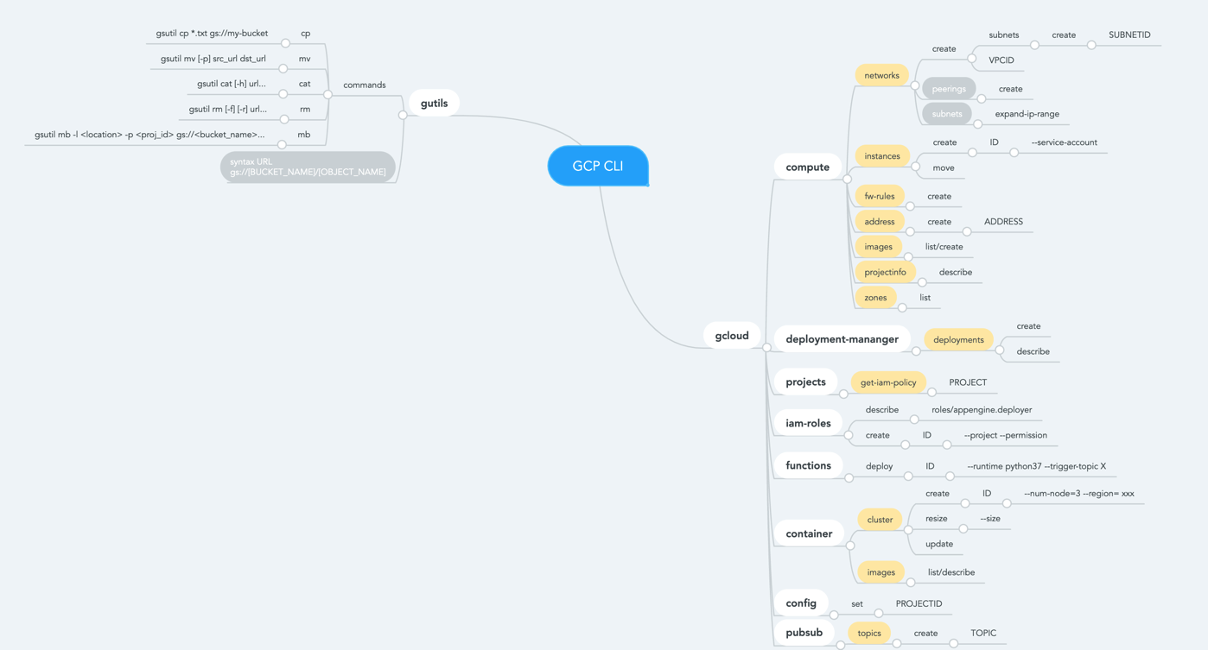Select the functions node

[808, 465]
